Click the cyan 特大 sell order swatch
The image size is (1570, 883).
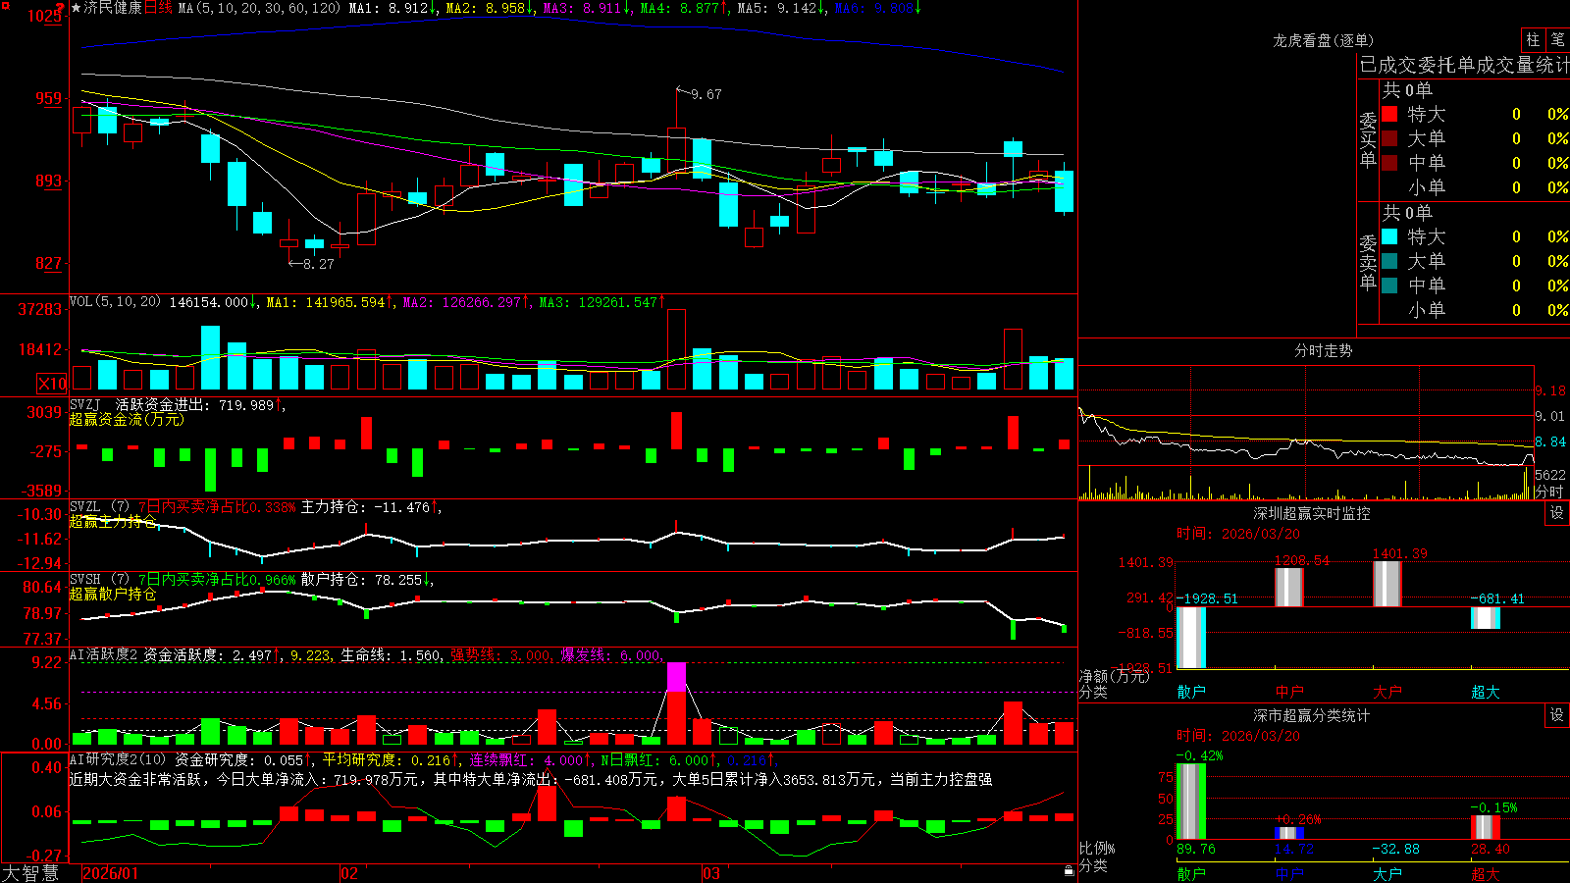(1389, 236)
